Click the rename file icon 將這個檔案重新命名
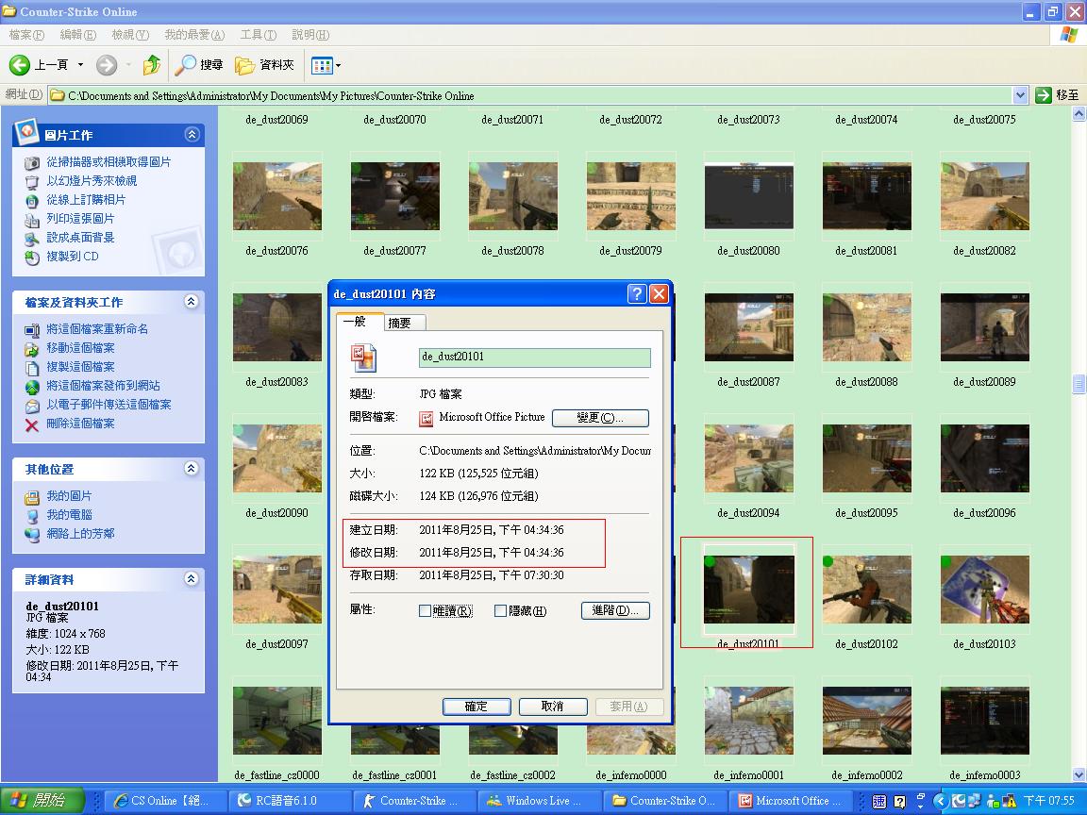The width and height of the screenshot is (1087, 815). coord(32,330)
